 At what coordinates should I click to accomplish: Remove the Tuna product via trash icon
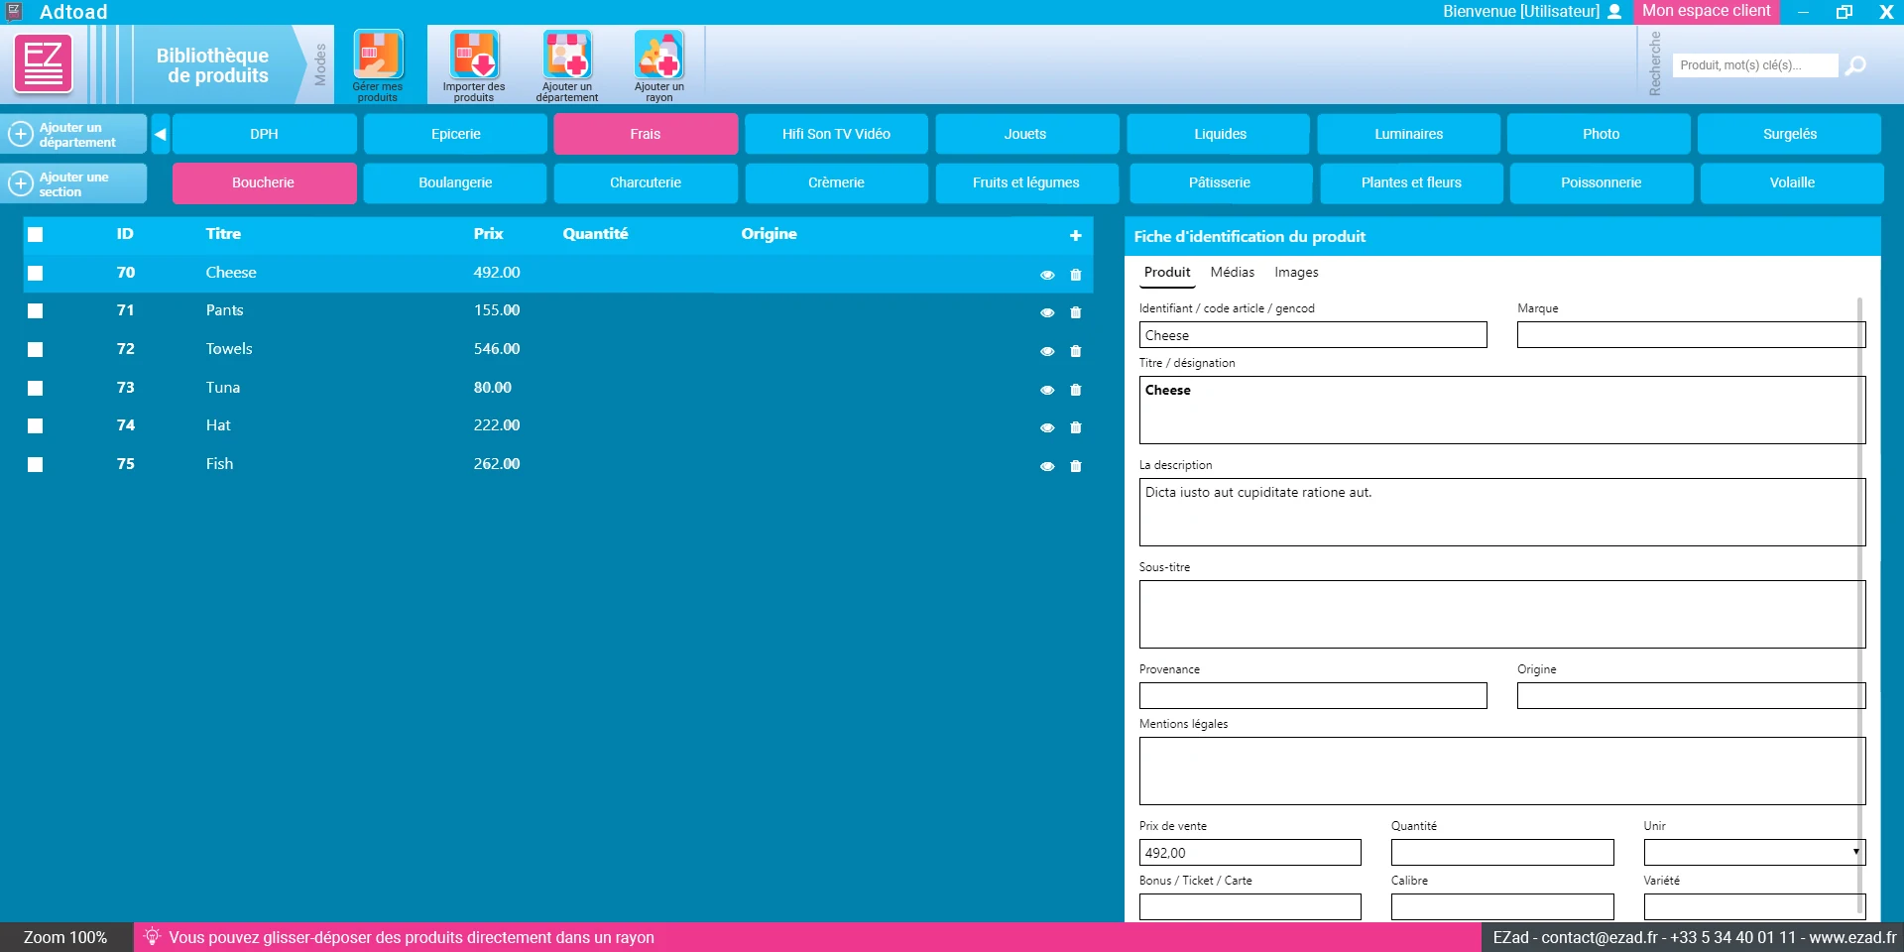pyautogui.click(x=1076, y=390)
